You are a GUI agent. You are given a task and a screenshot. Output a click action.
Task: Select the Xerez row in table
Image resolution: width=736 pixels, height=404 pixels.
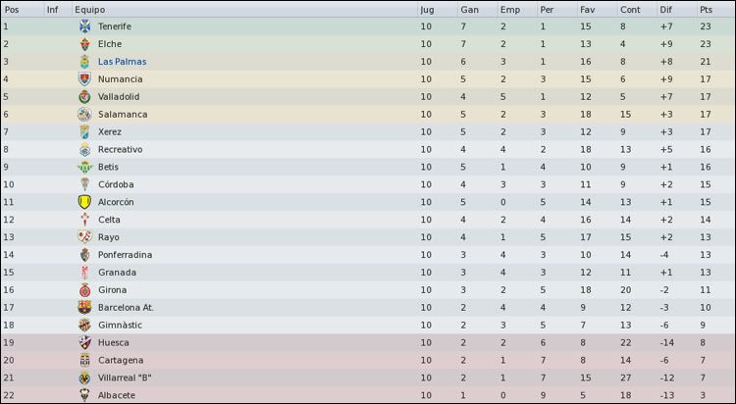[x=368, y=131]
